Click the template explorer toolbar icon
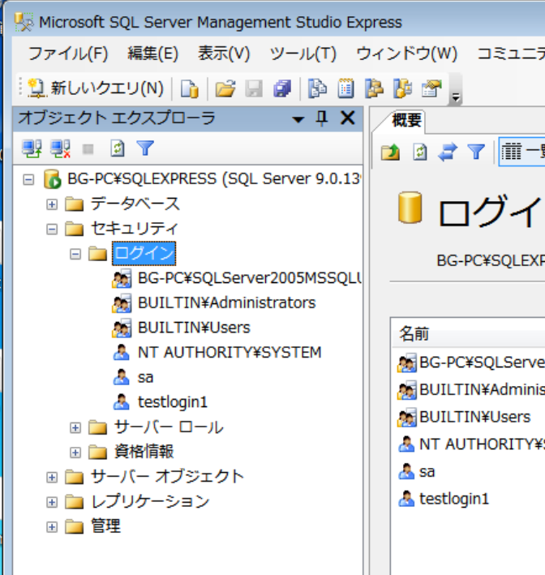The image size is (545, 575). pyautogui.click(x=402, y=88)
